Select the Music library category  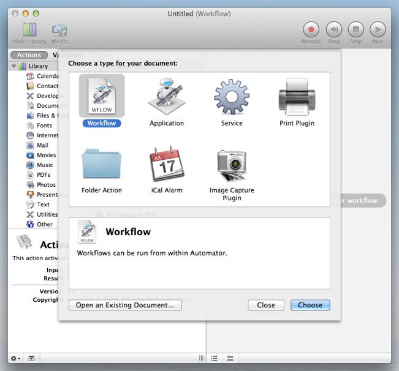tap(40, 165)
